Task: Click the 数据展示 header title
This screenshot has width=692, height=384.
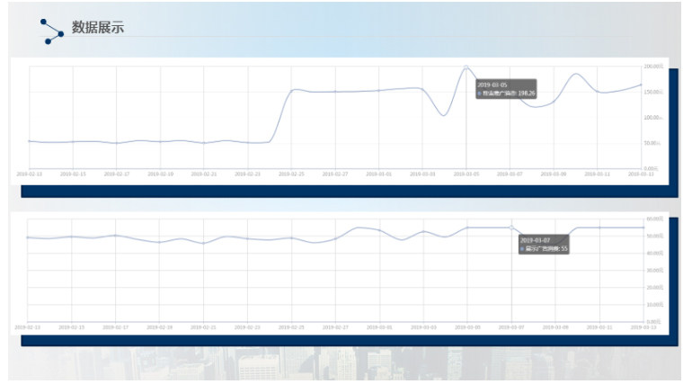Action: [98, 28]
